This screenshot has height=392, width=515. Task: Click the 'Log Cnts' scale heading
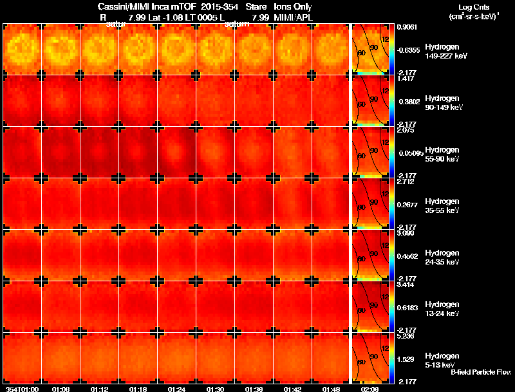[474, 7]
